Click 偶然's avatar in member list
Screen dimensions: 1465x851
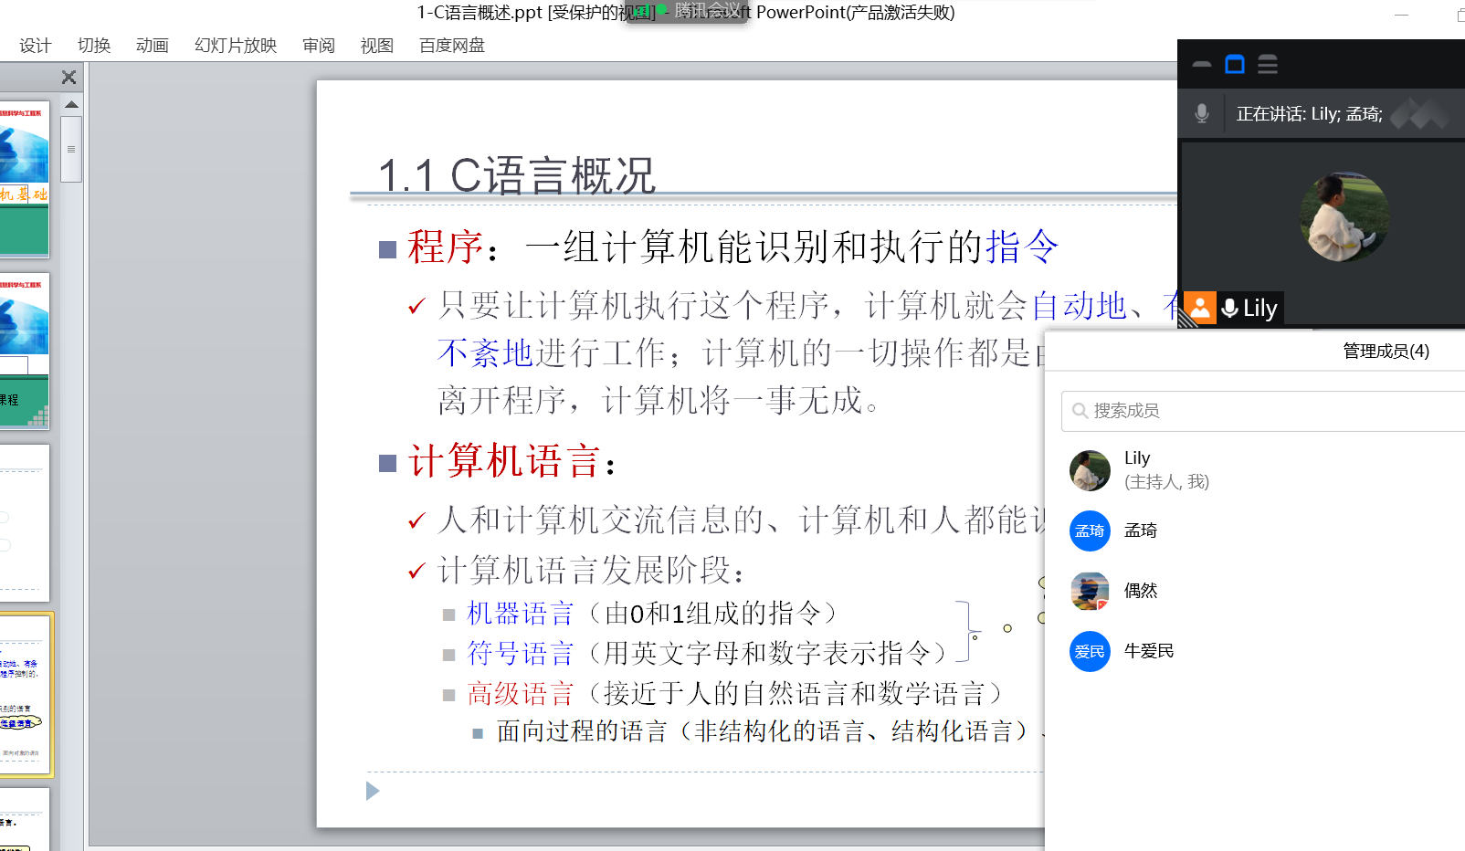click(x=1090, y=591)
